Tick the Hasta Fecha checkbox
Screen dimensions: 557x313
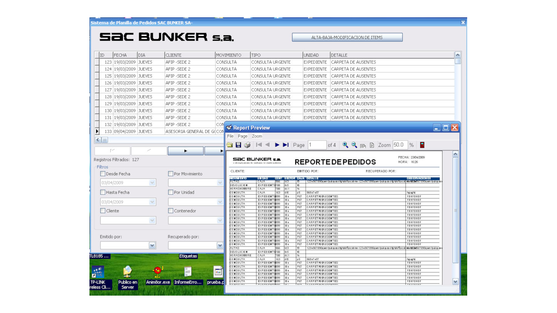pos(103,192)
